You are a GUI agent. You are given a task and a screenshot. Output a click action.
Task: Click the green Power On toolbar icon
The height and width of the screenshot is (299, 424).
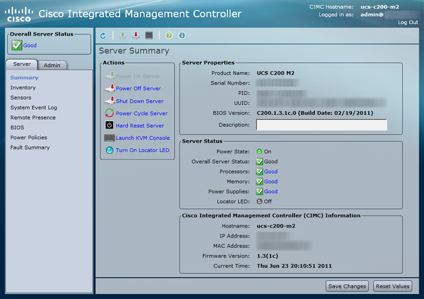[x=122, y=36]
